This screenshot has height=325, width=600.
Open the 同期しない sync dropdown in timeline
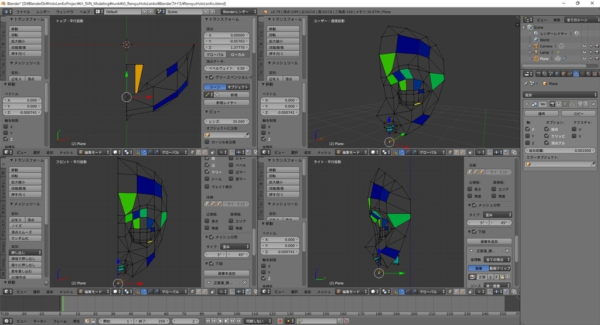(258, 321)
